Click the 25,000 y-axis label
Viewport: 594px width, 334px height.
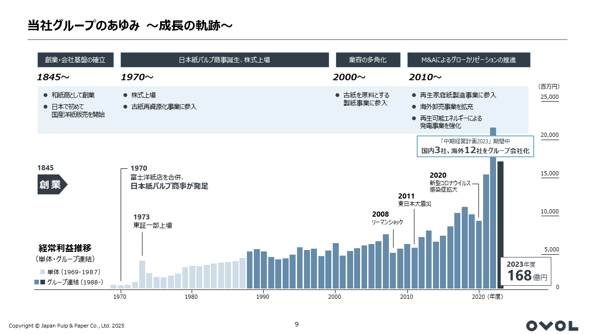[550, 97]
